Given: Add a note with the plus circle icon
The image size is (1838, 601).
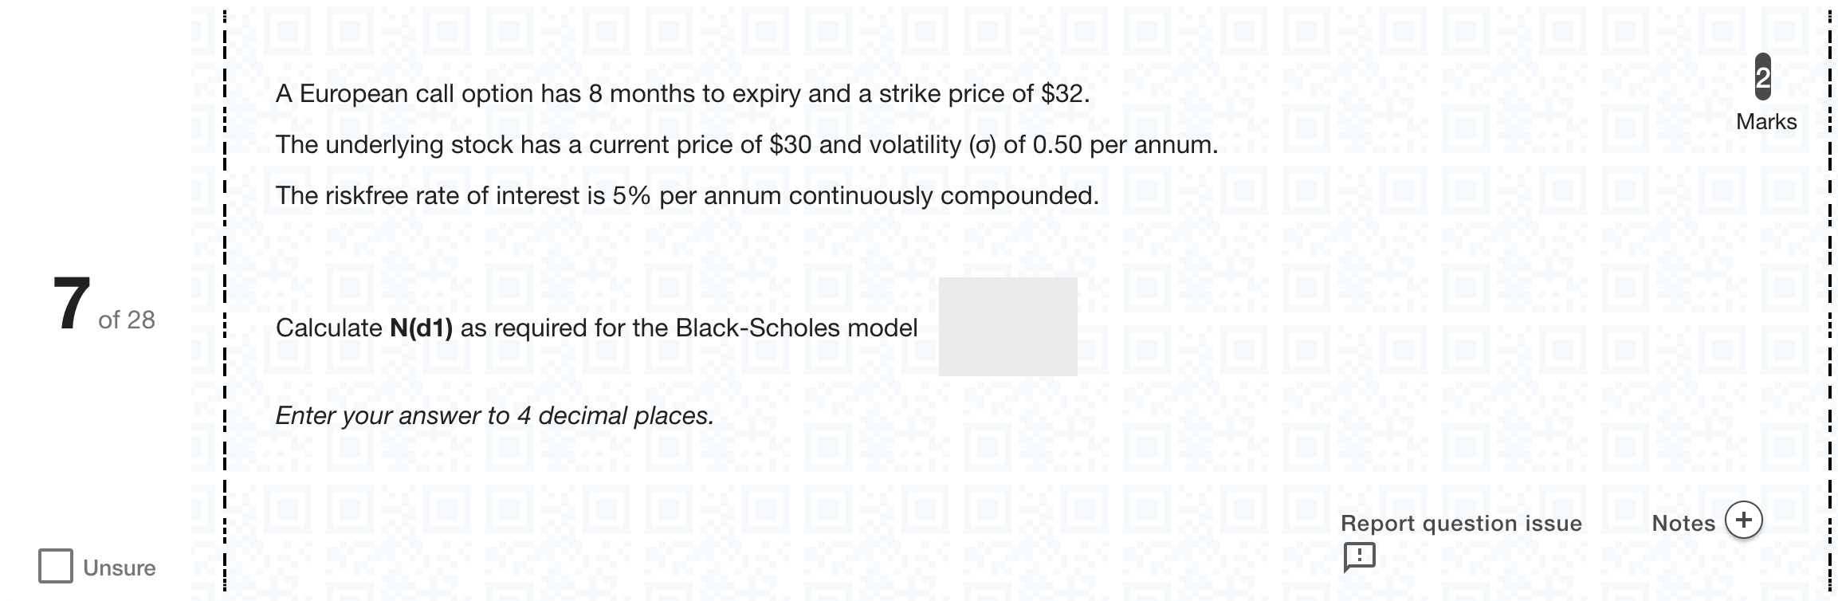Looking at the screenshot, I should pos(1744,520).
